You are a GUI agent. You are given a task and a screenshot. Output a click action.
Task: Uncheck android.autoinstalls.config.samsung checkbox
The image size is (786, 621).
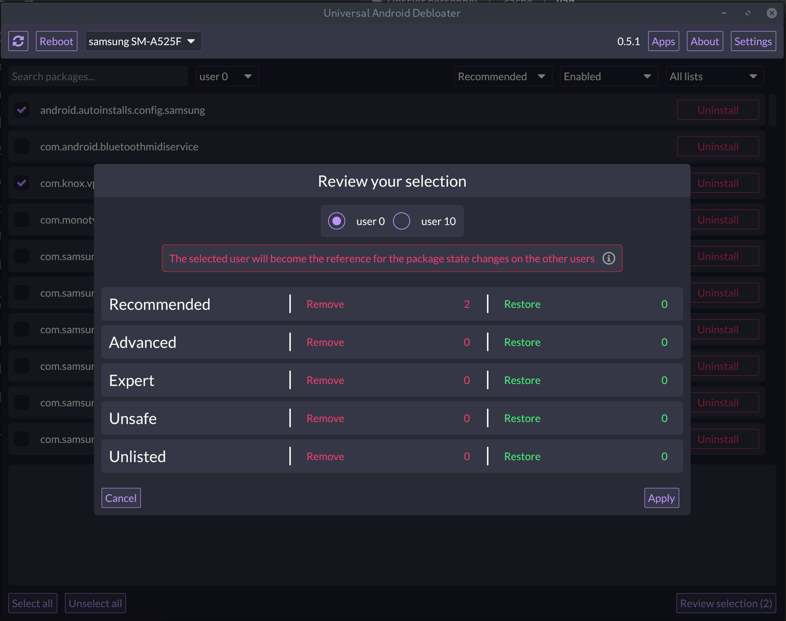point(22,110)
